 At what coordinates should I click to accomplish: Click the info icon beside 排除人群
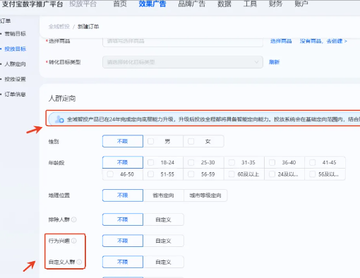tap(74, 219)
